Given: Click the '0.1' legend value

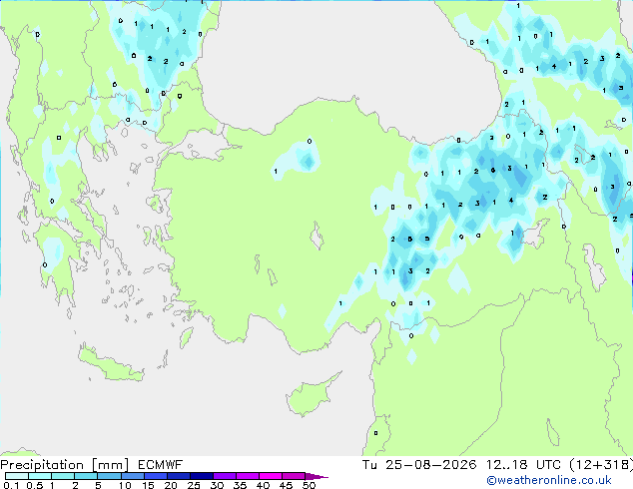Looking at the screenshot, I should point(11,485).
